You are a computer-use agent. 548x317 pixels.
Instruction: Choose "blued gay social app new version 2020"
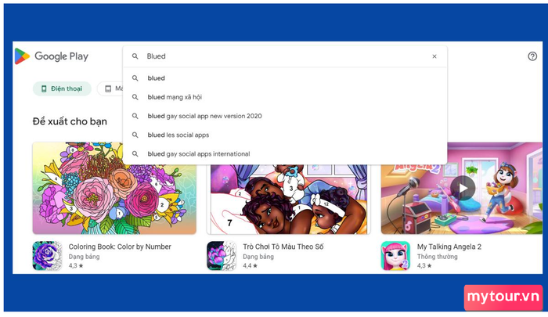285,116
